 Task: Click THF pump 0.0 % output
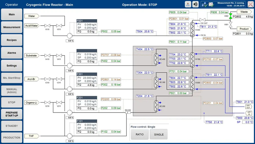pyautogui.click(x=70, y=141)
